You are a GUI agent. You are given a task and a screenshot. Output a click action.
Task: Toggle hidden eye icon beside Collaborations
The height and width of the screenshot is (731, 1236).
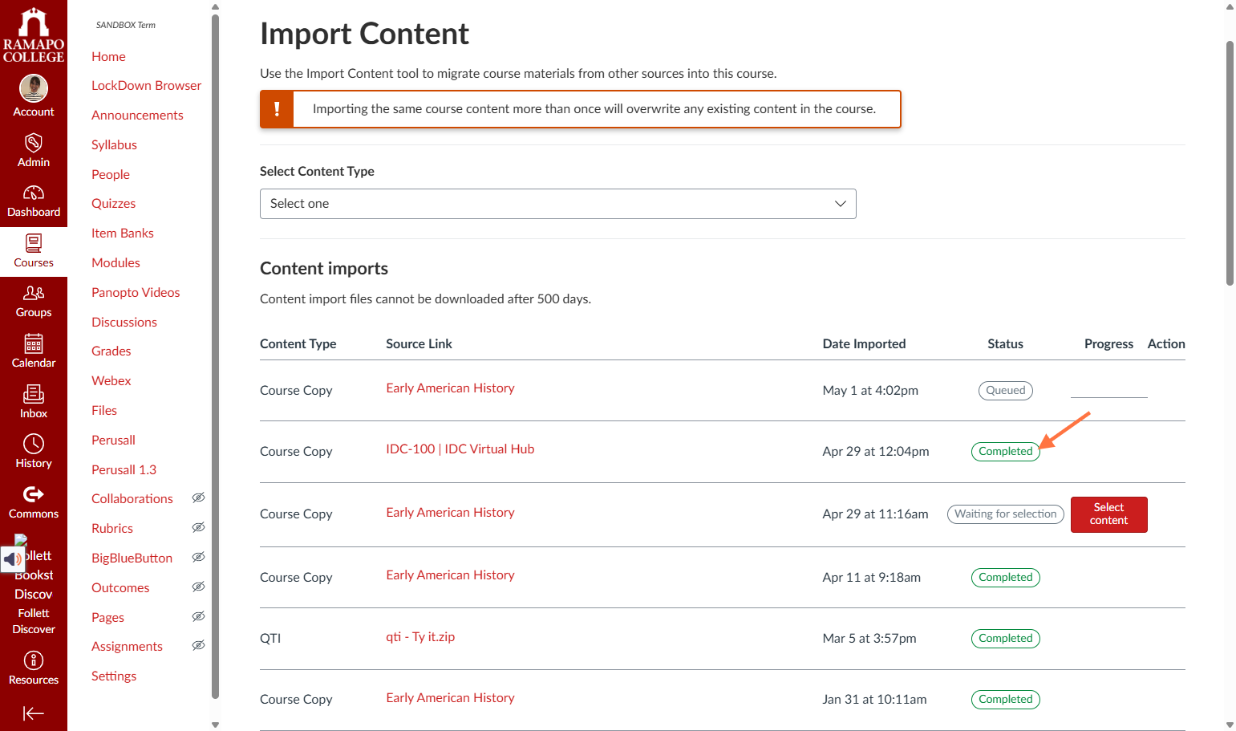pos(198,498)
